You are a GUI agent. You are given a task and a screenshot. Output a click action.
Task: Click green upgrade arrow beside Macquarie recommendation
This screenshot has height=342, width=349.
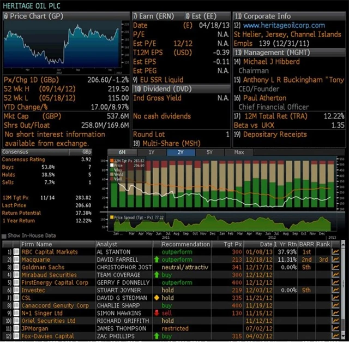pos(157,260)
